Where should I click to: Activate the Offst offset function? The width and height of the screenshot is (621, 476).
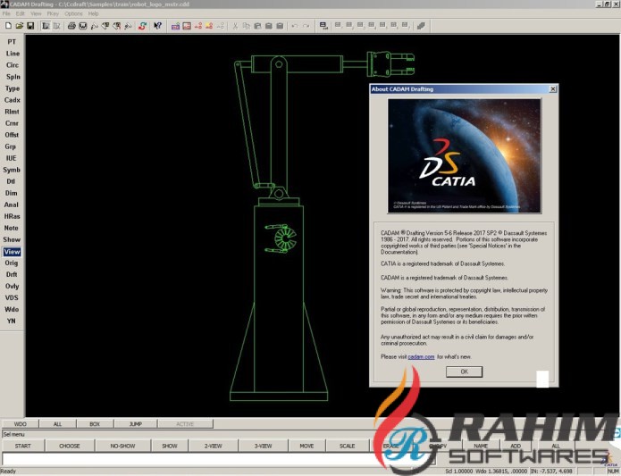point(12,135)
